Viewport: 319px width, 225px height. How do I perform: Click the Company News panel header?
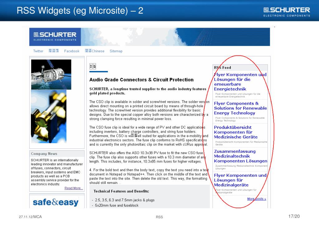(57, 154)
